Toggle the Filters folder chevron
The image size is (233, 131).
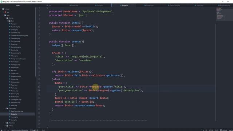click(x=5, y=126)
